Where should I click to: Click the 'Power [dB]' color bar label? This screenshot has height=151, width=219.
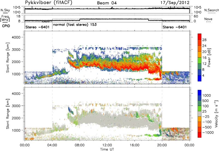click(209, 58)
